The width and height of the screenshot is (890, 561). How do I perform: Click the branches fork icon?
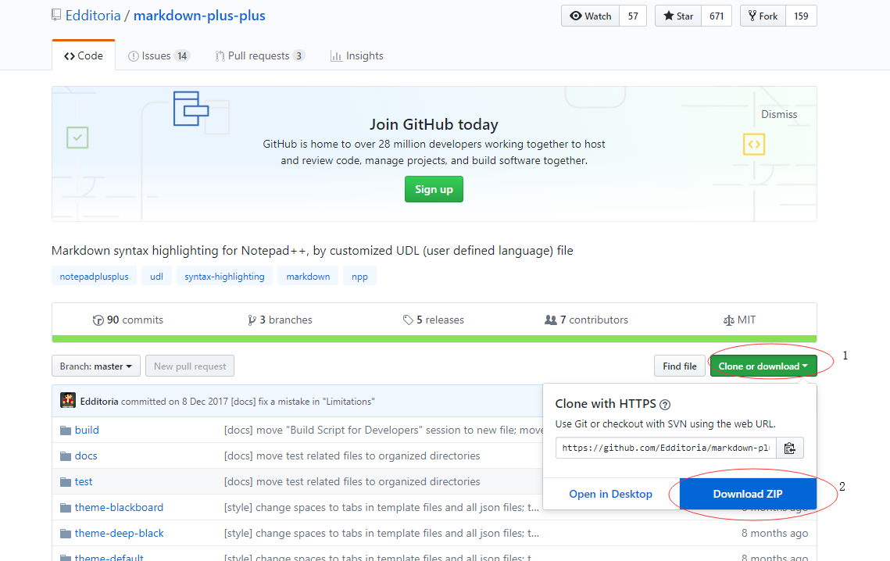click(x=252, y=320)
